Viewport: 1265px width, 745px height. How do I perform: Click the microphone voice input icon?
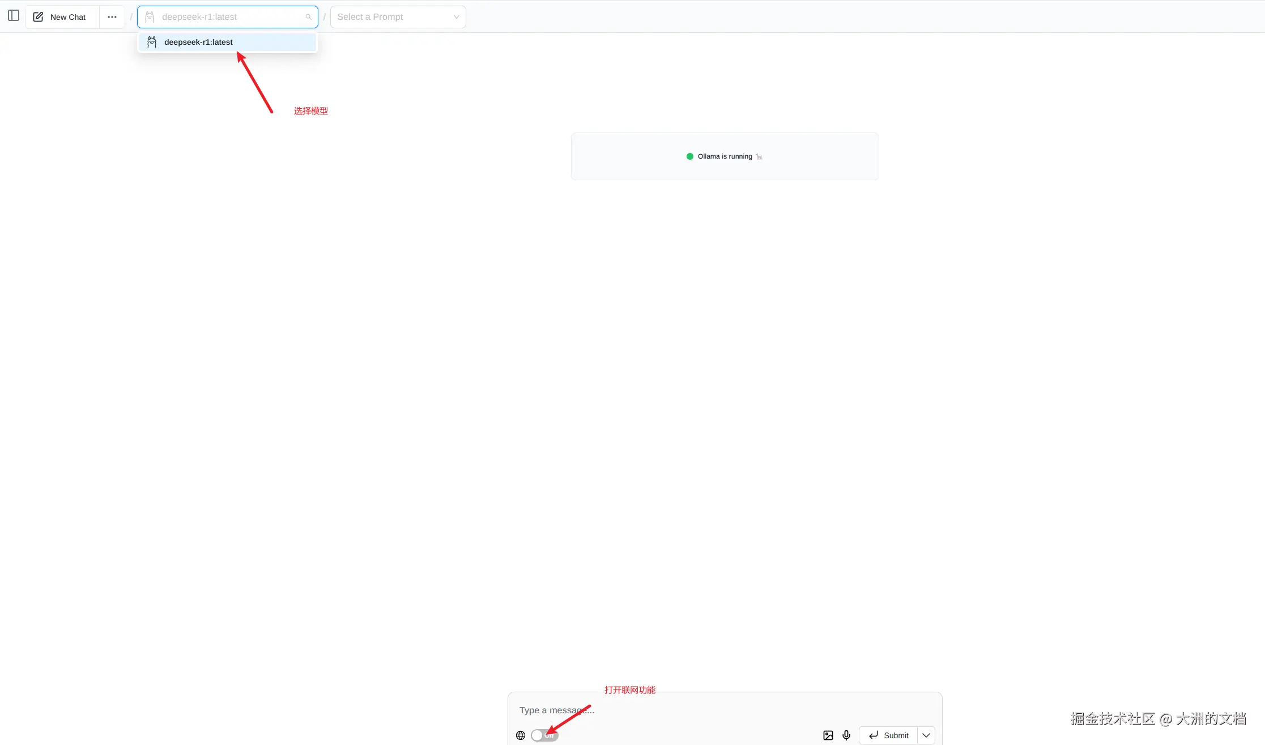pos(846,735)
